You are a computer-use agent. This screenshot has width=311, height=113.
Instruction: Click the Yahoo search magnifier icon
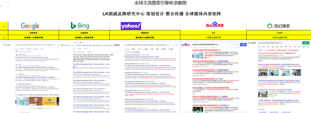176,45
